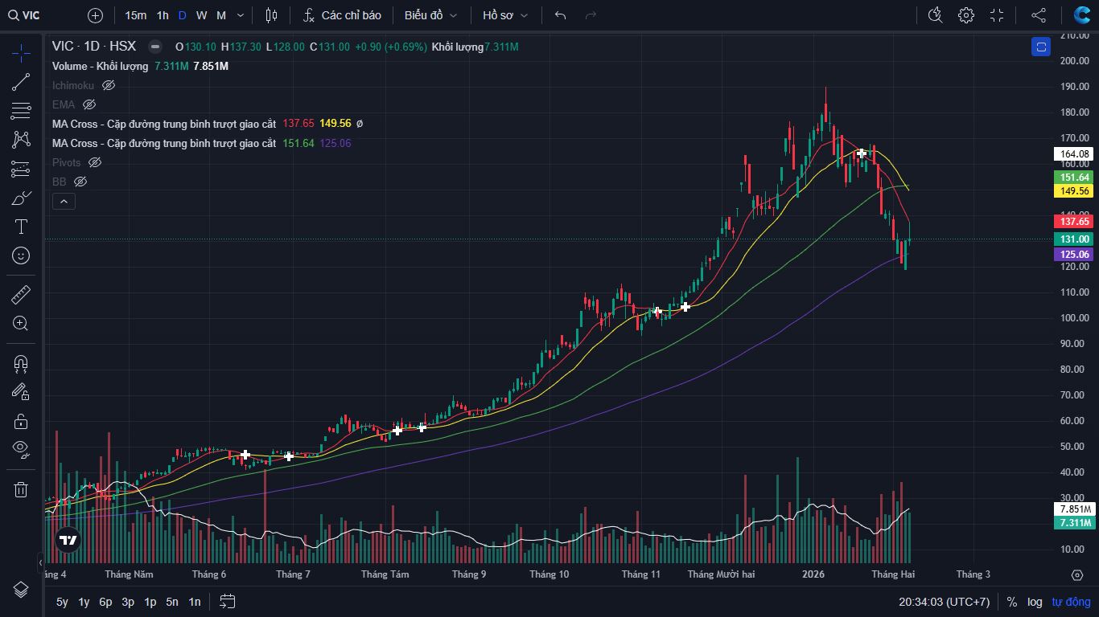Toggle percent scale mode

[1012, 602]
